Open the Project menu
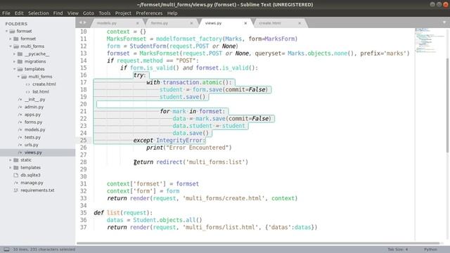This screenshot has height=253, width=450. (123, 13)
